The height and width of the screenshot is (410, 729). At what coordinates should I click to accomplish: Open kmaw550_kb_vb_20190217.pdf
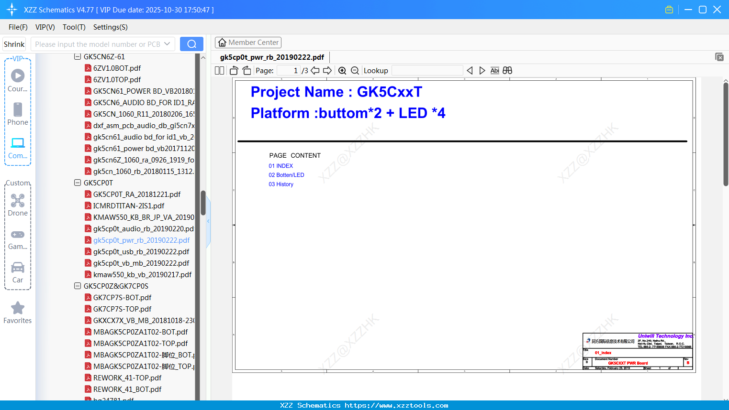point(142,275)
